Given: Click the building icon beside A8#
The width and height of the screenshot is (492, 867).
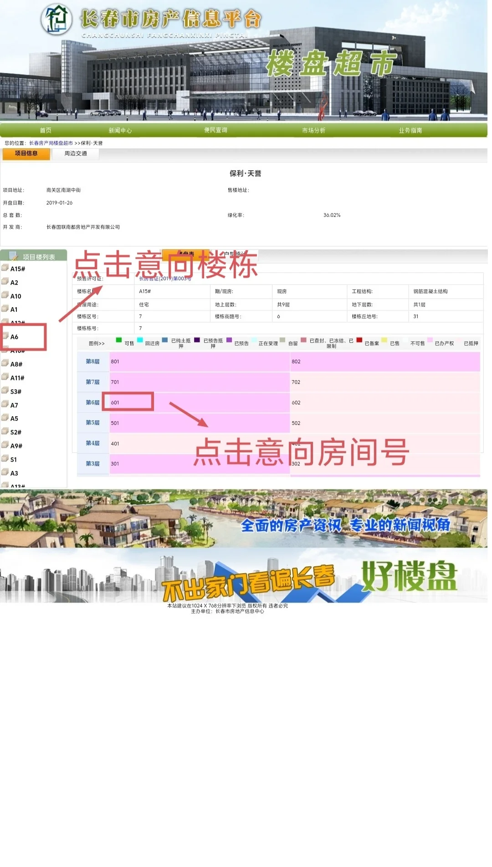Looking at the screenshot, I should click(x=5, y=363).
